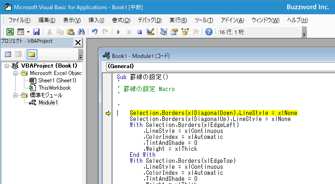This screenshot has height=184, width=335.
Task: Select VBAProject (Book1) in the tree
Action: click(x=49, y=66)
